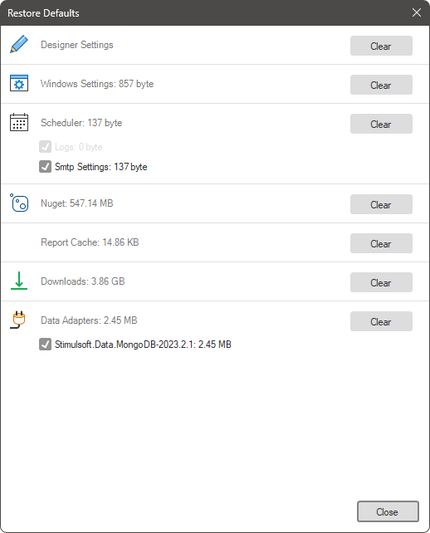
Task: Click the Scheduler calendar icon
Action: pyautogui.click(x=19, y=122)
